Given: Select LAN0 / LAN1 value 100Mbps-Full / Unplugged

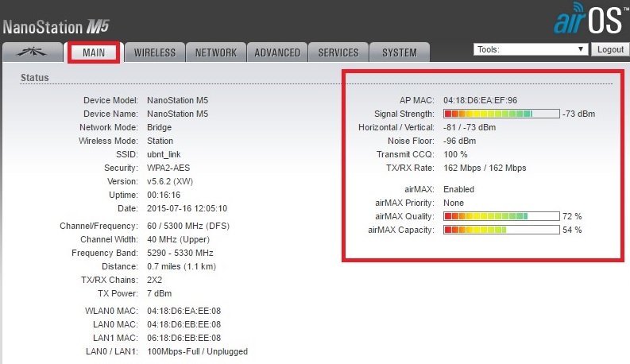Looking at the screenshot, I should (197, 351).
